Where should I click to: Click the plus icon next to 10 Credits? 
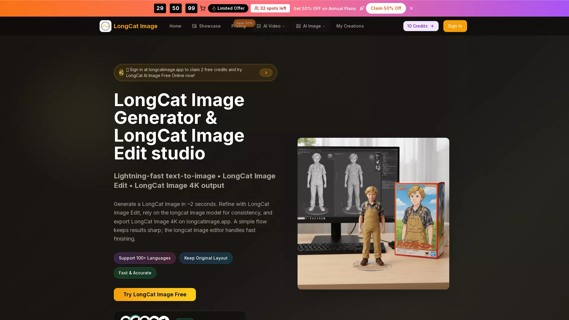point(432,26)
